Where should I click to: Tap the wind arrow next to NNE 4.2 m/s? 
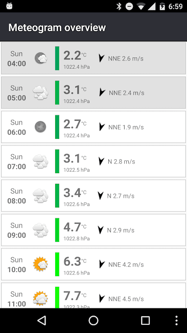(x=102, y=264)
